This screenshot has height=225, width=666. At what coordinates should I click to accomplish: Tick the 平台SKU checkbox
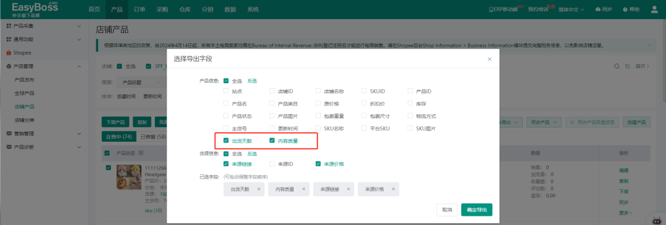364,128
